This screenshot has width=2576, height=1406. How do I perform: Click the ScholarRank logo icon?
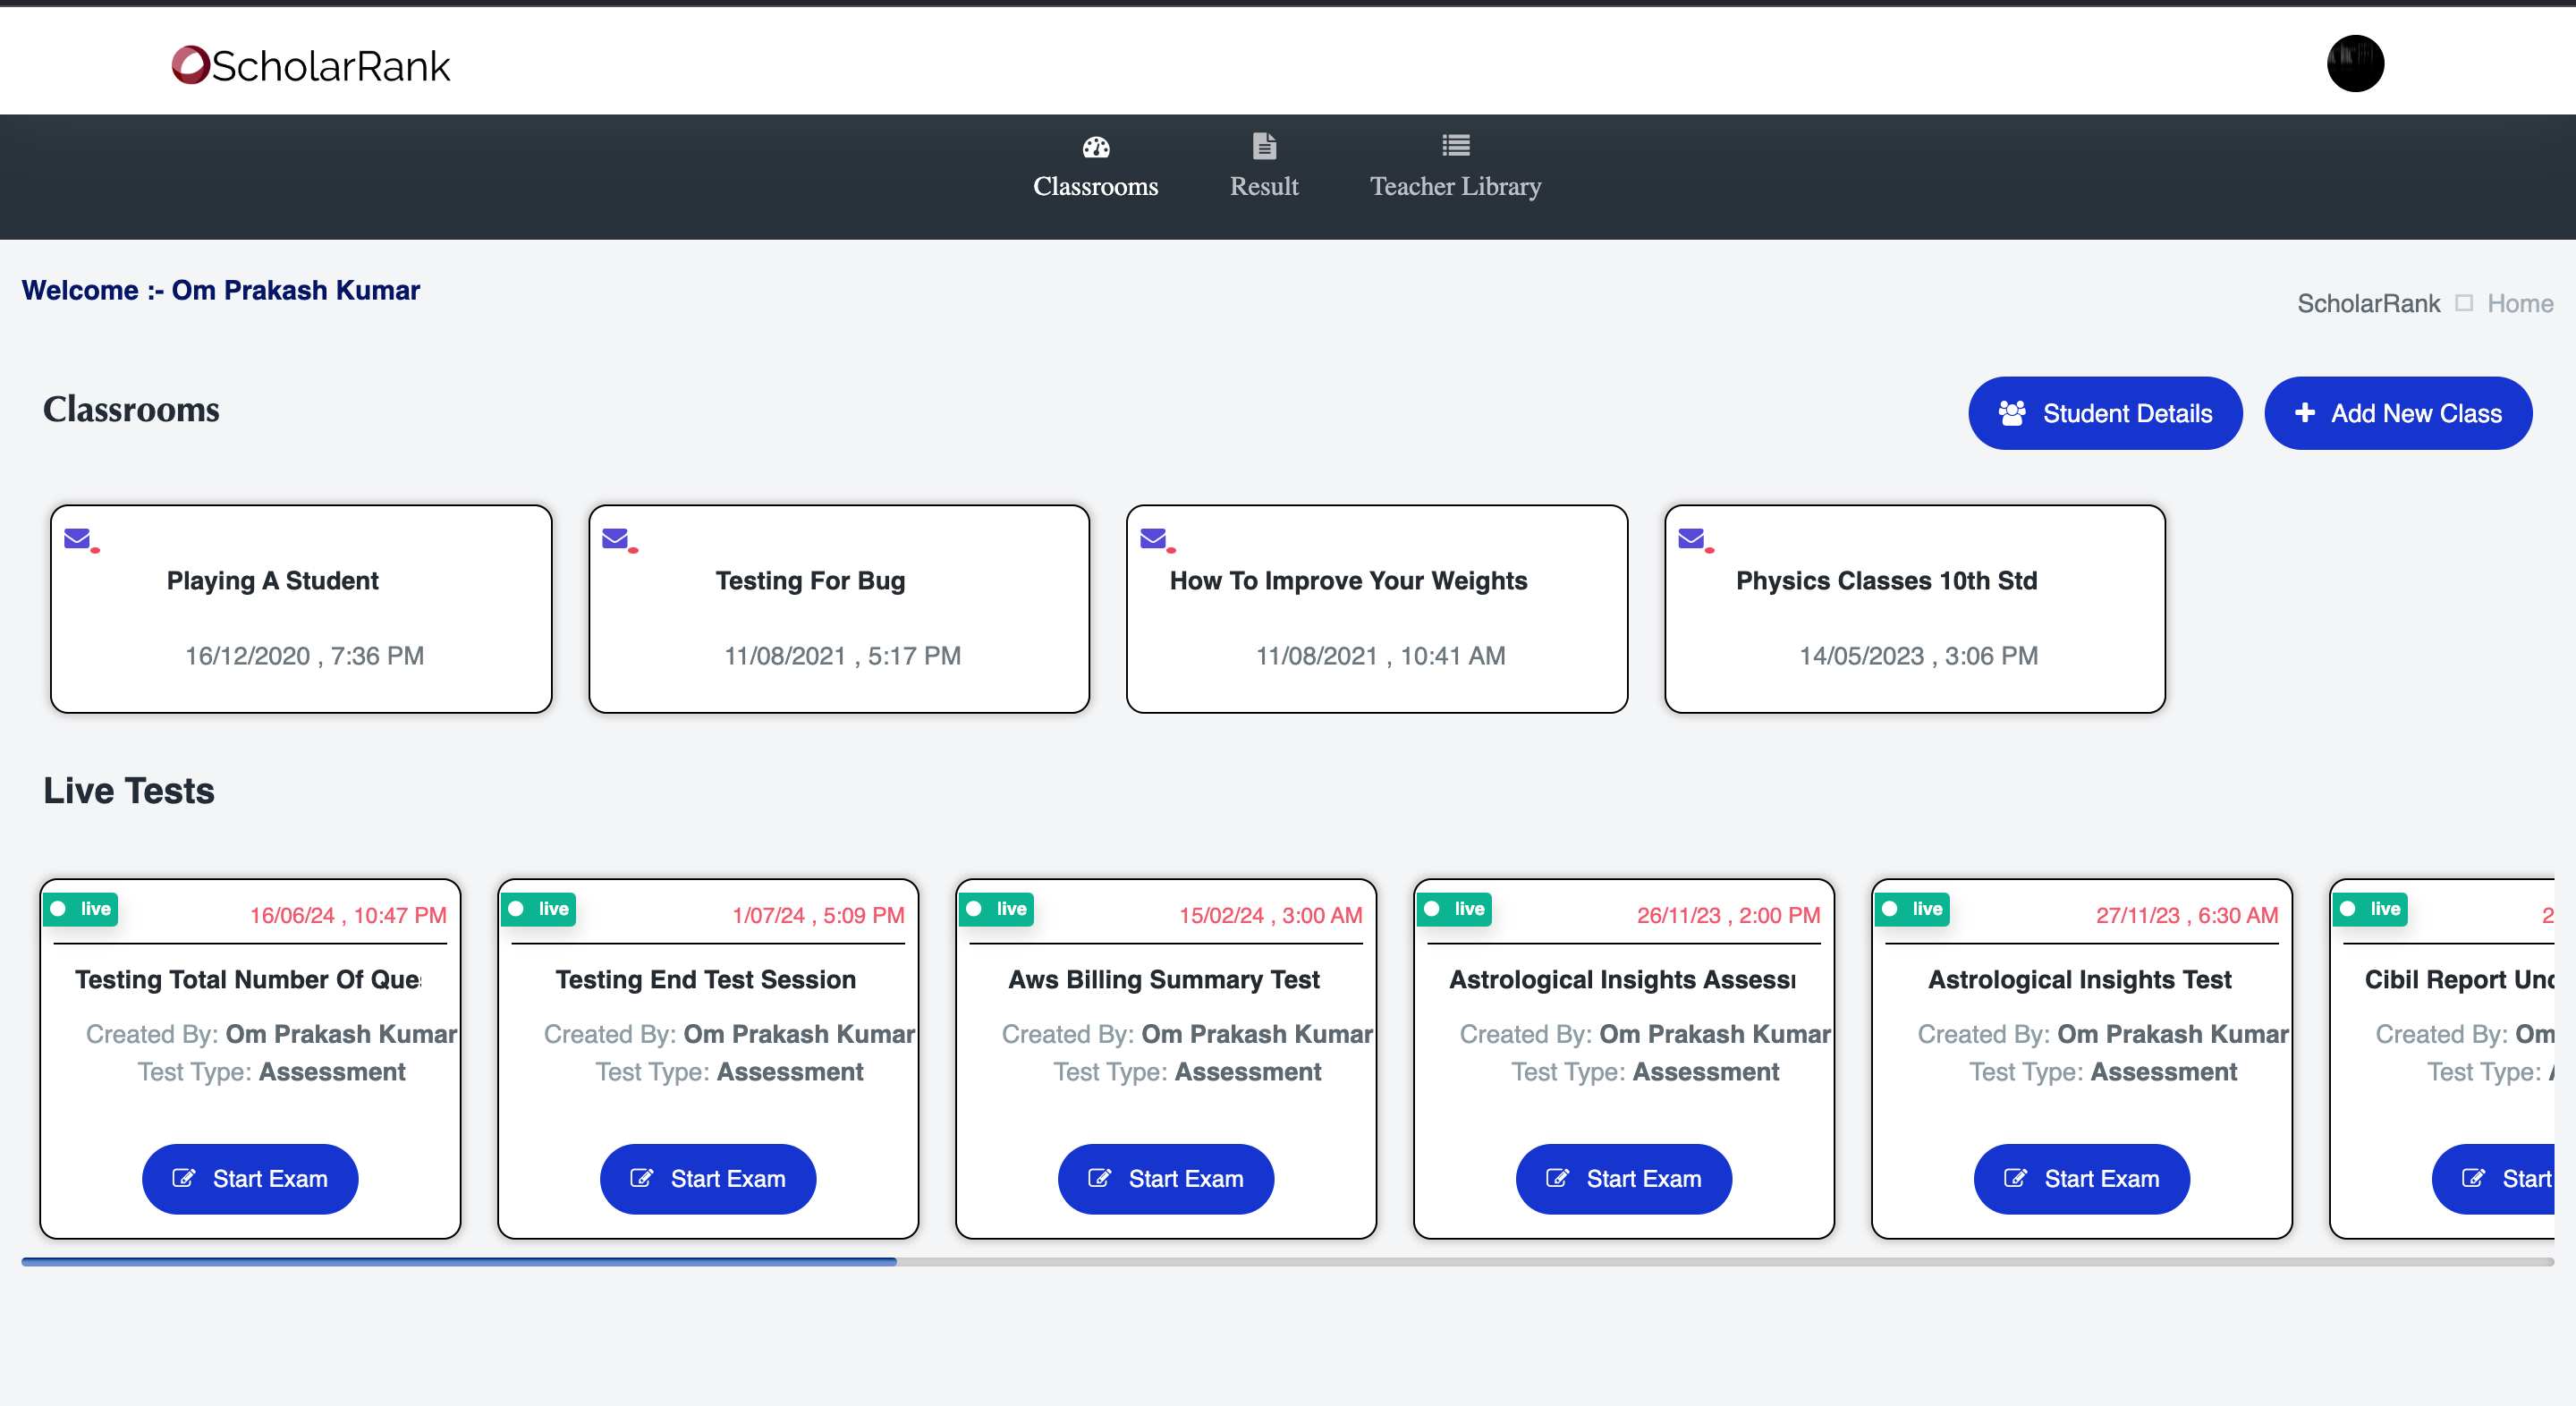coord(190,65)
